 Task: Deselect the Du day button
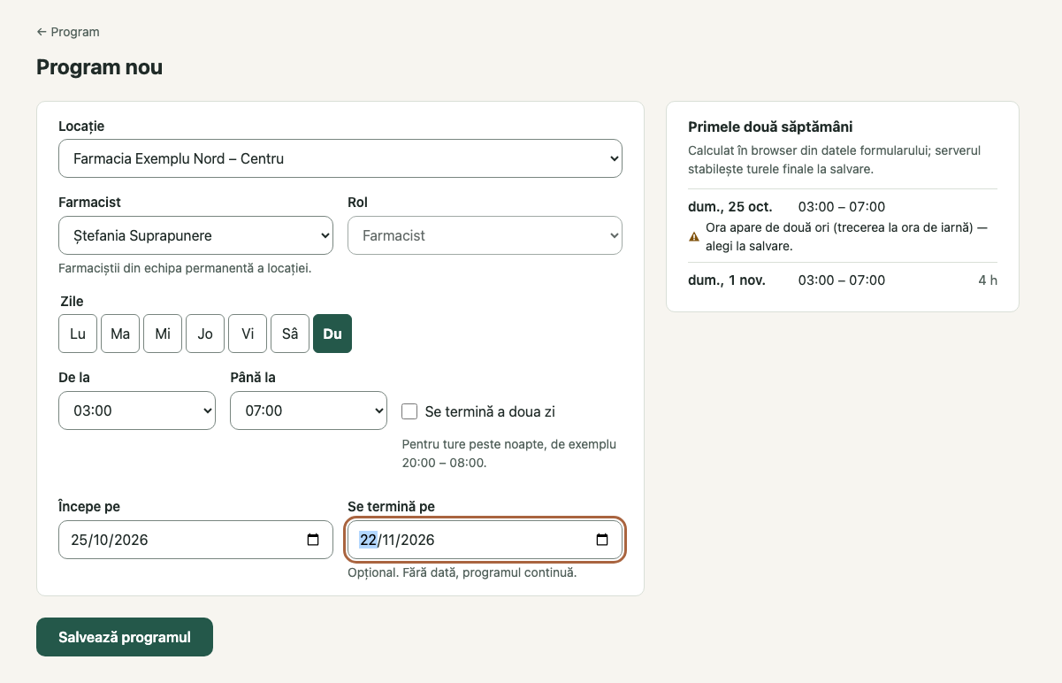(x=332, y=334)
